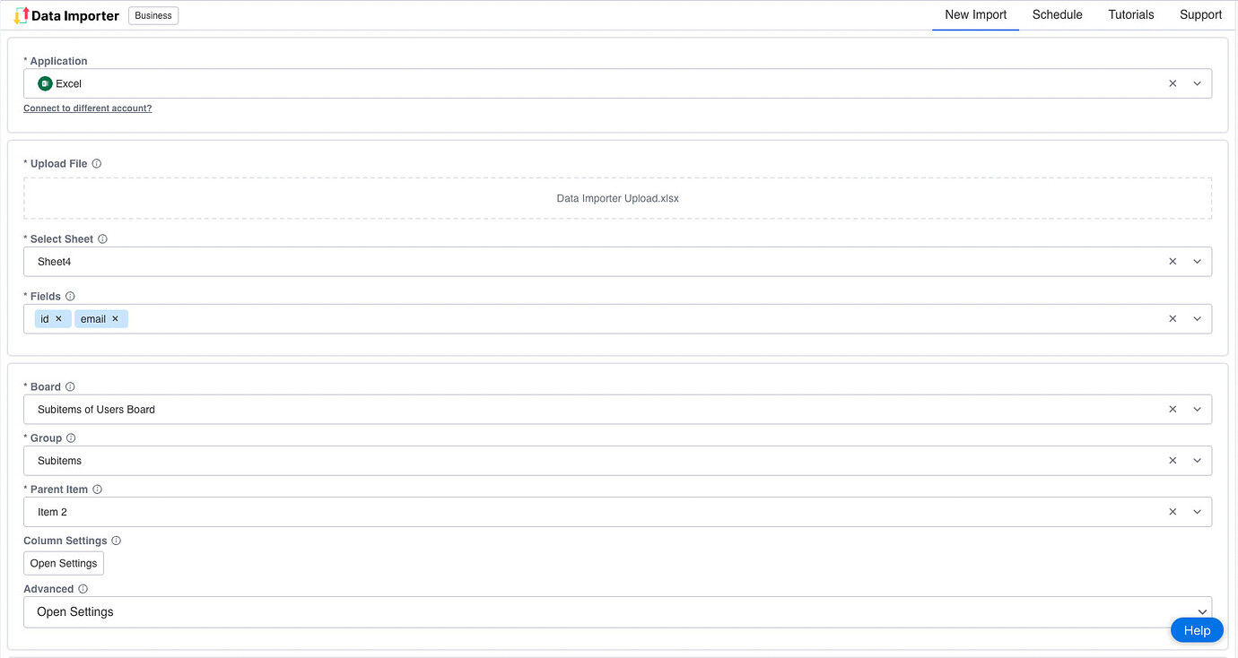Clear the Subitems of Users Board selection

tap(1173, 409)
